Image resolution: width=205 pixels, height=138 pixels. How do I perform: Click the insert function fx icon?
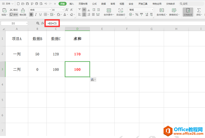click(43, 23)
